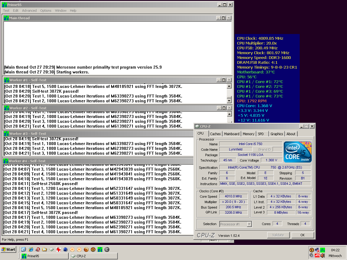Click the Intel Core i5 logo
The width and height of the screenshot is (347, 260).
pyautogui.click(x=298, y=152)
